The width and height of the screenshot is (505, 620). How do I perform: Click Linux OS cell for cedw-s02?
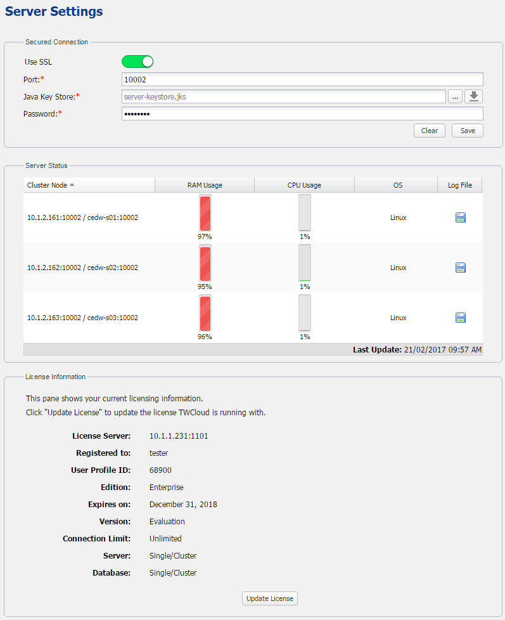(x=399, y=268)
